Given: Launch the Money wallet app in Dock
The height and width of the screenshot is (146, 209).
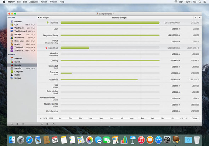Looking at the screenshot, I should [176, 140].
